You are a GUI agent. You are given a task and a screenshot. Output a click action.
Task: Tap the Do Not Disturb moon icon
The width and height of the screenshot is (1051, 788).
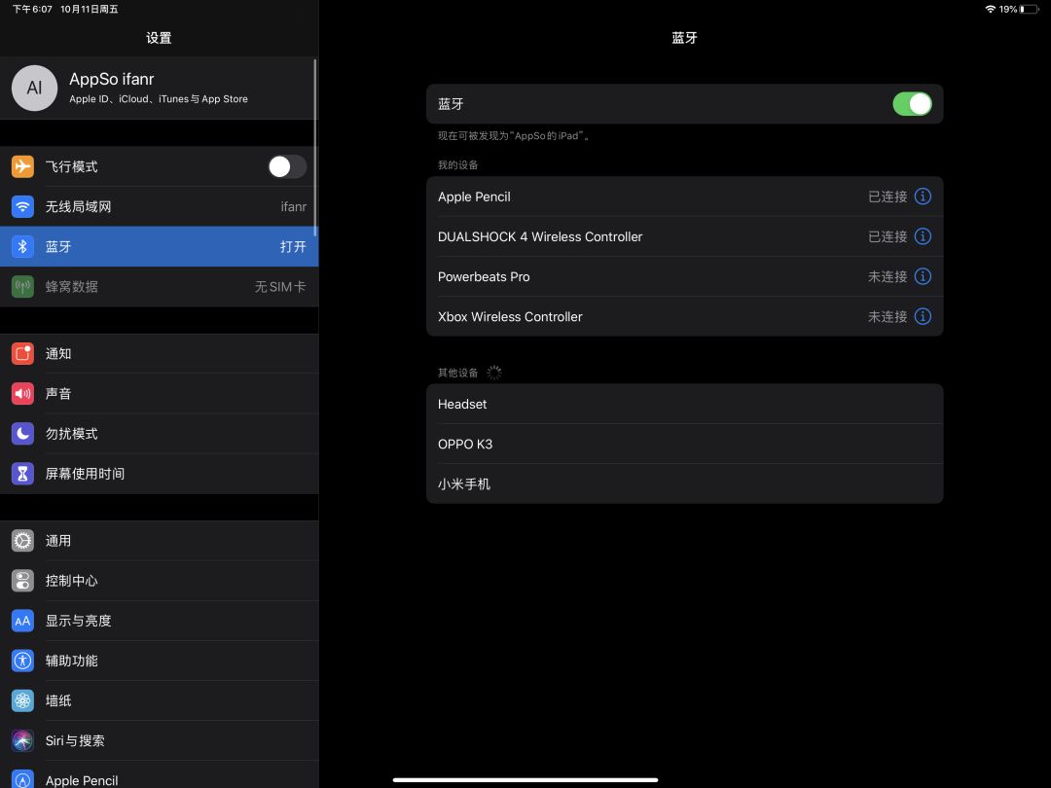click(x=22, y=434)
